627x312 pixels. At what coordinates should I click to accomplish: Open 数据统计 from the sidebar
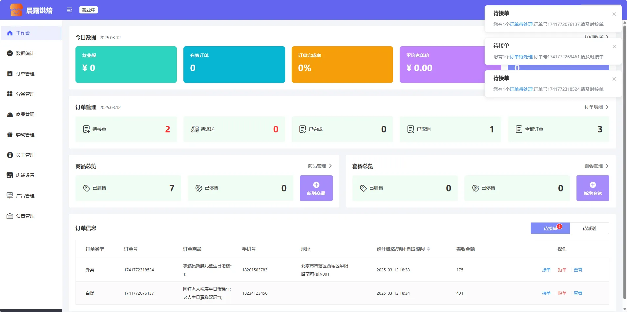[x=25, y=53]
